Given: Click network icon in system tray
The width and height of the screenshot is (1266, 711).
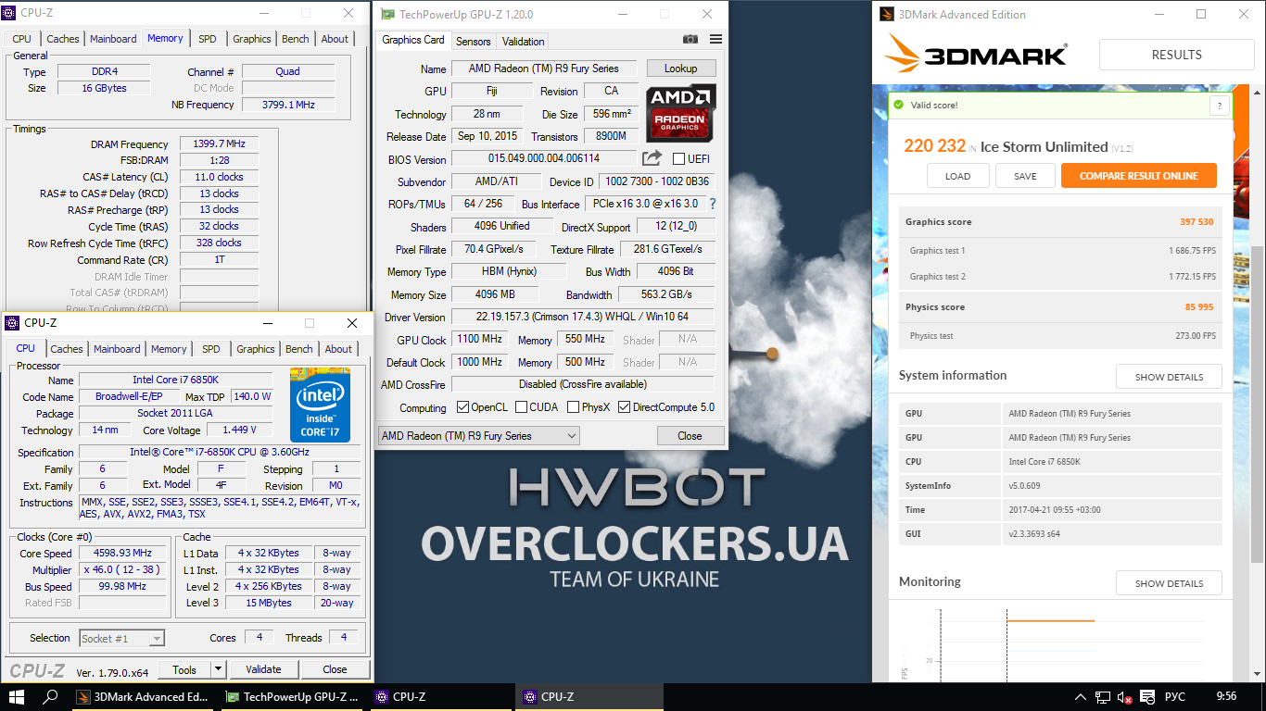Looking at the screenshot, I should [x=1103, y=697].
